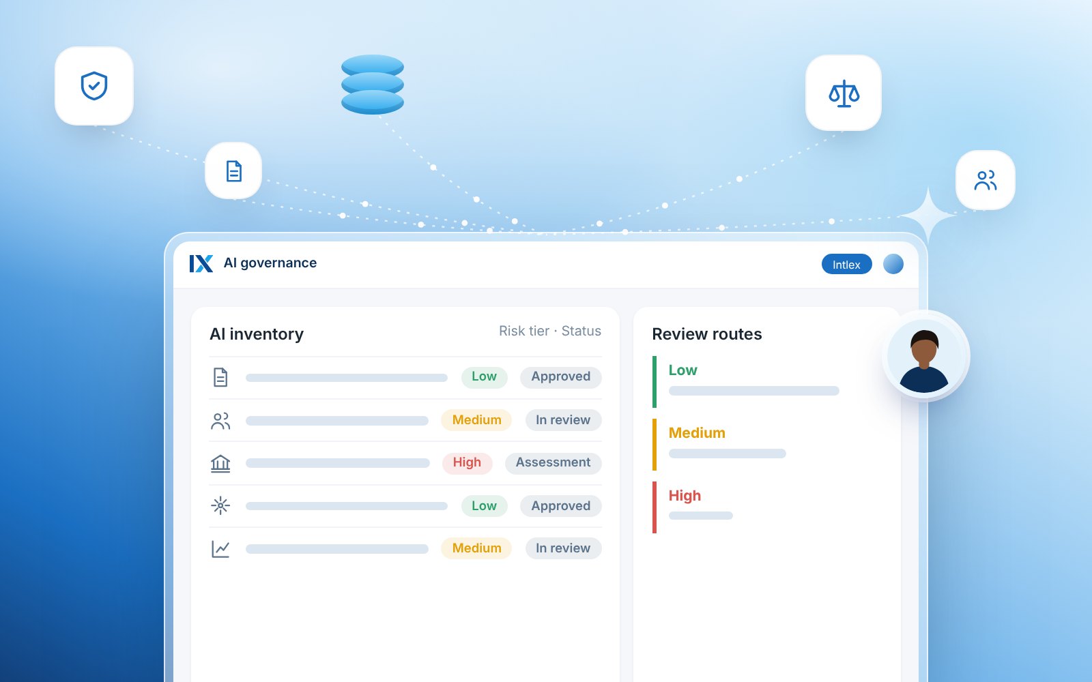
Task: Click the Assessment status badge
Action: pos(554,463)
